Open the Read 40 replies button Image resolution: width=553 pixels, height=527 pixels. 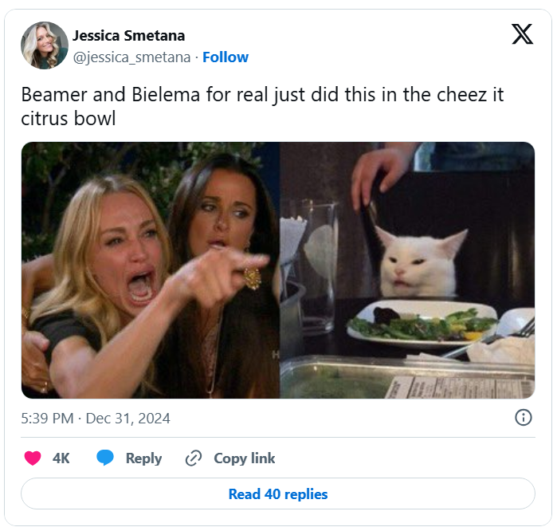277,494
